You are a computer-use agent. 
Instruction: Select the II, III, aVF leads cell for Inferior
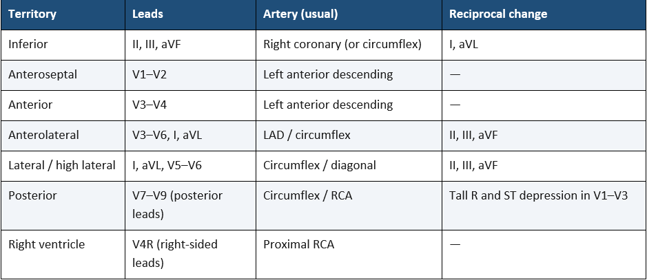(x=190, y=45)
